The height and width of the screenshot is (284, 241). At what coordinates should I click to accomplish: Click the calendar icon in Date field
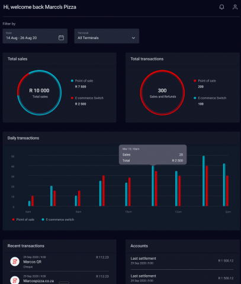coord(61,38)
